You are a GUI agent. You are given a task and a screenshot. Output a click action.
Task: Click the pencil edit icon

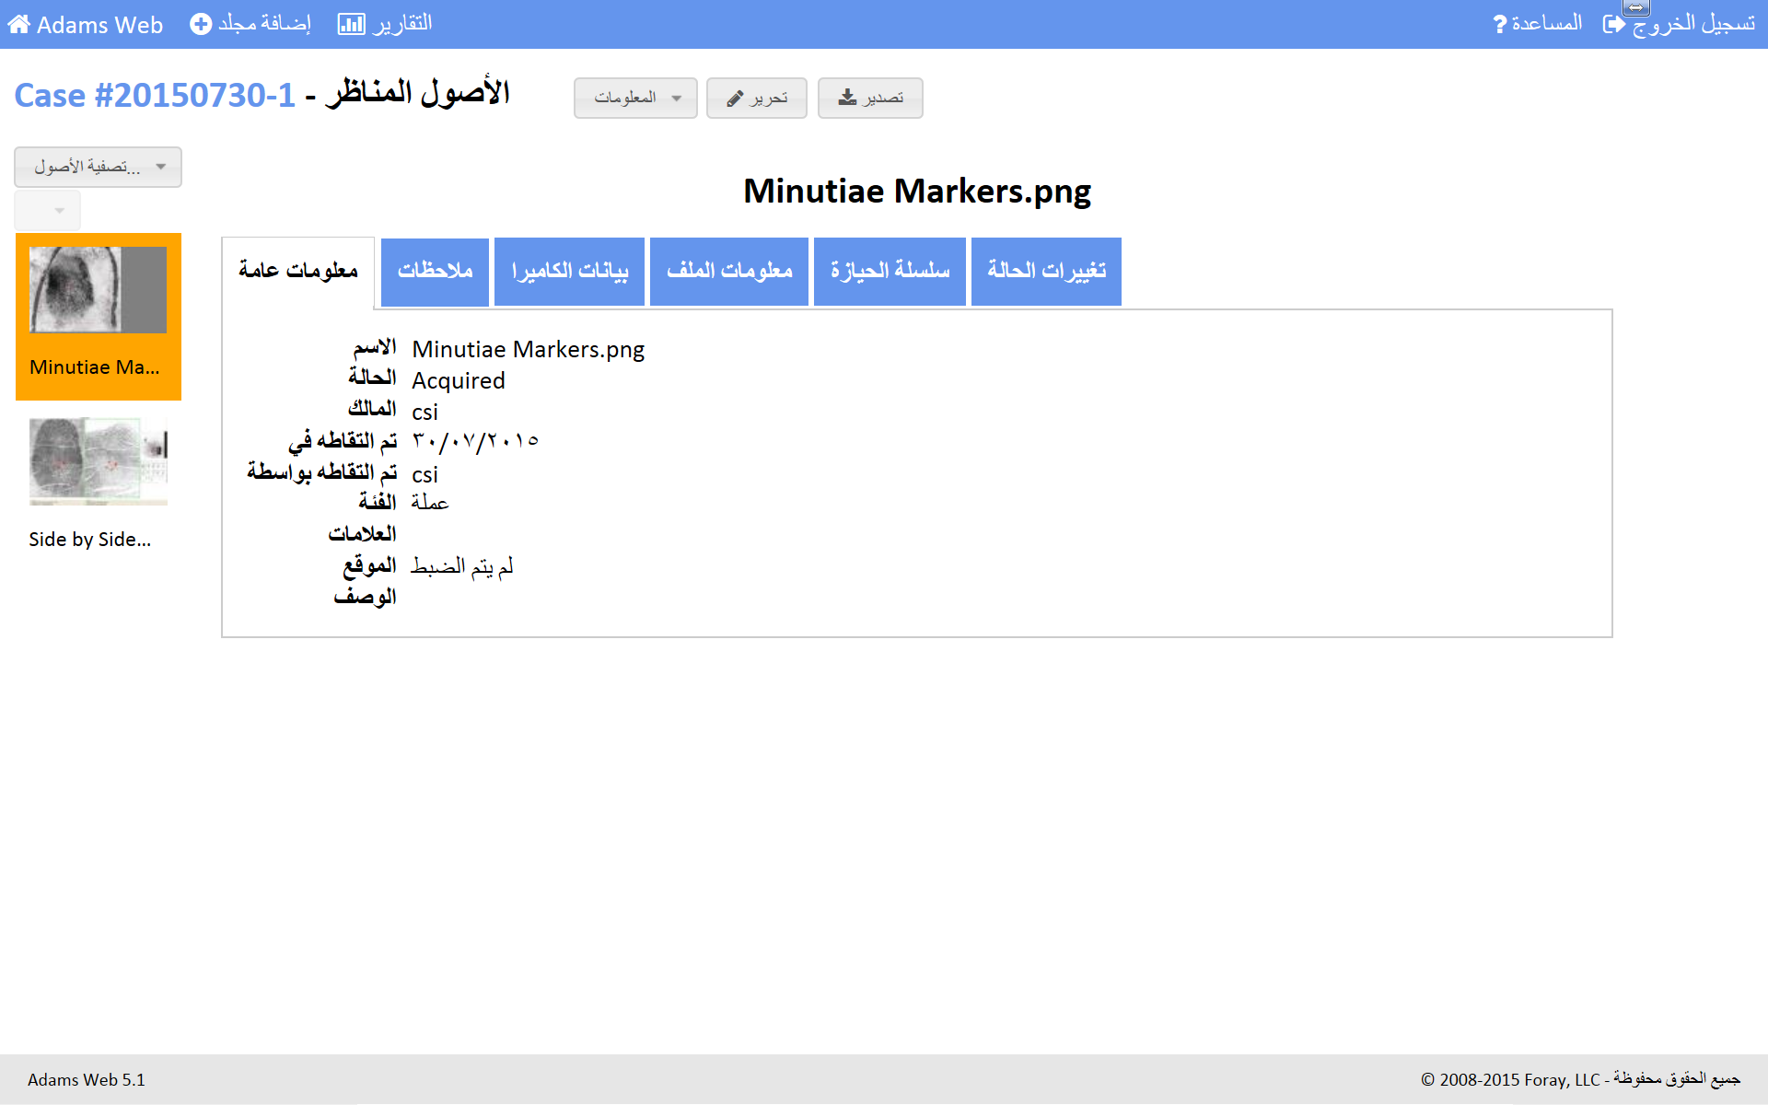pyautogui.click(x=735, y=99)
